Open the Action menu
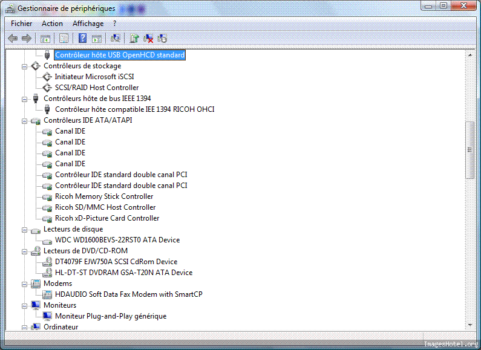 tap(52, 24)
